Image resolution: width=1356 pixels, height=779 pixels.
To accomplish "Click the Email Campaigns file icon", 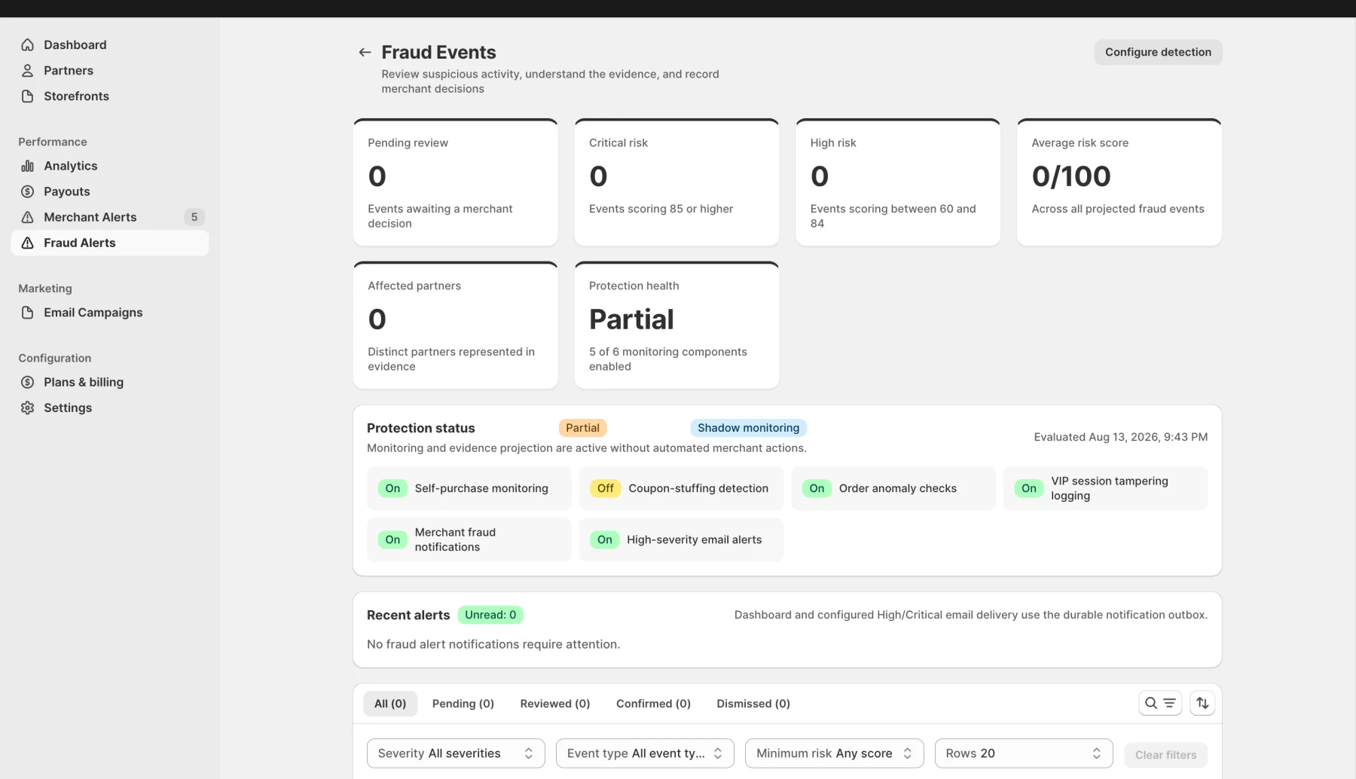I will [28, 312].
